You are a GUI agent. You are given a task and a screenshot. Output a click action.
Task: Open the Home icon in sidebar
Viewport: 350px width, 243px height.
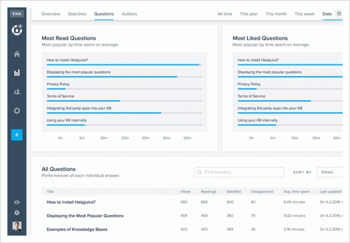[x=17, y=54]
